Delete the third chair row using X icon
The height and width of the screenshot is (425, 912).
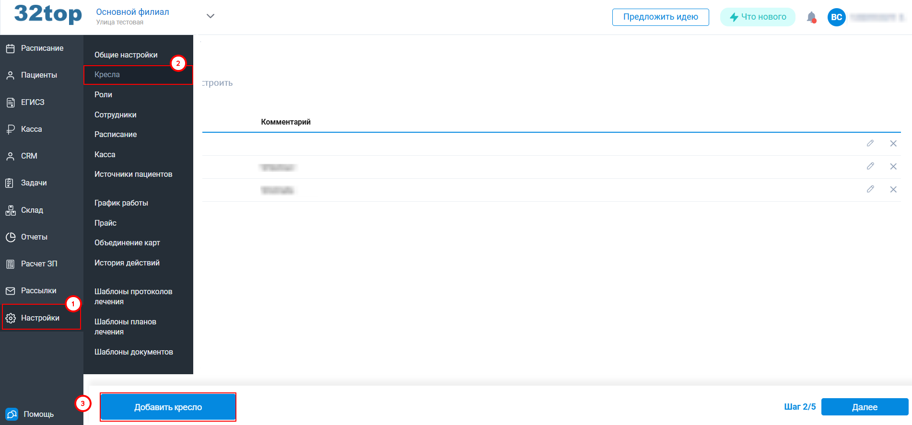(x=893, y=189)
